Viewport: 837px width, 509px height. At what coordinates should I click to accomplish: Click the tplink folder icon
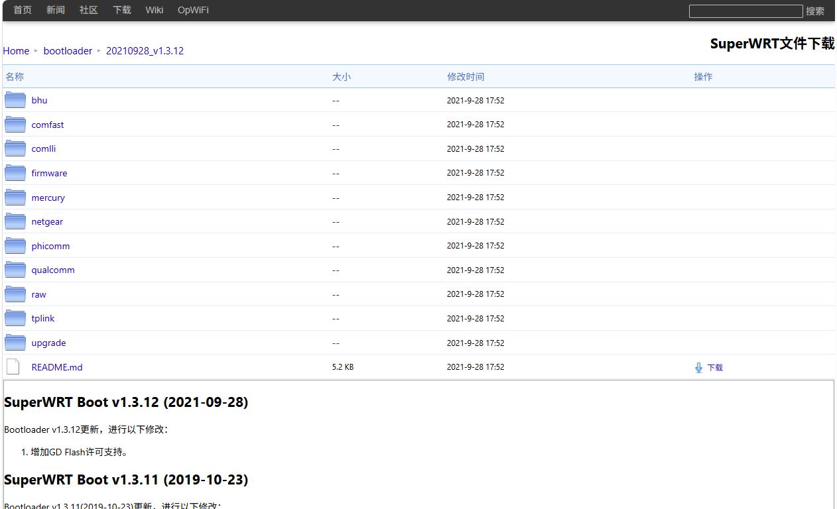pos(15,318)
